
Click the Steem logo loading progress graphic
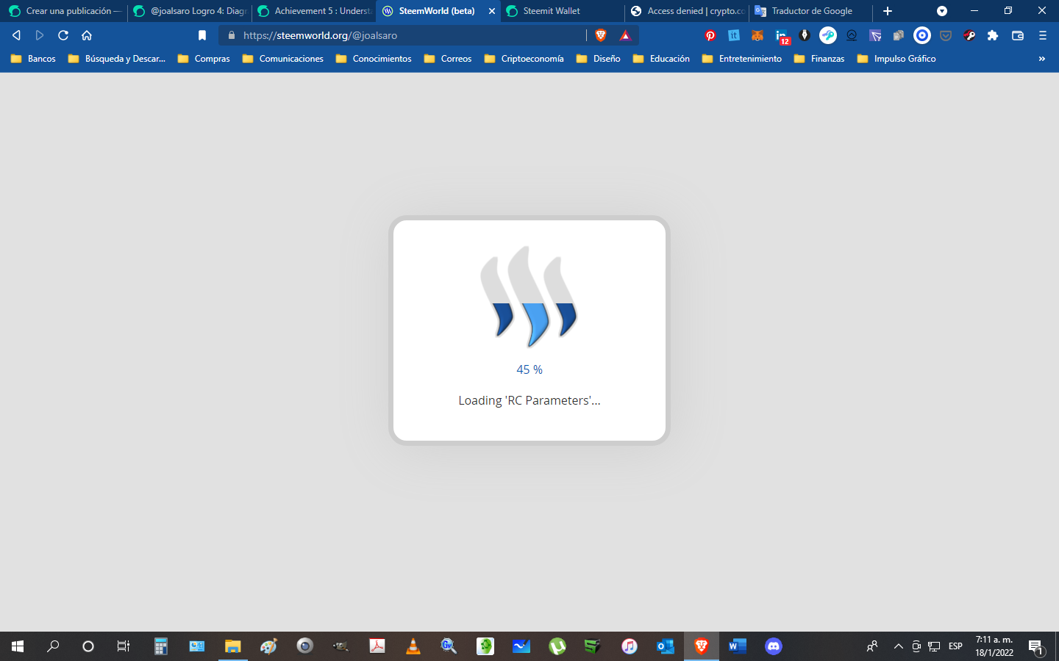[x=529, y=297]
